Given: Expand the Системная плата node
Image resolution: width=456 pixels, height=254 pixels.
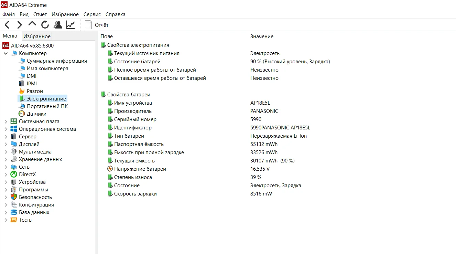Looking at the screenshot, I should (x=6, y=121).
